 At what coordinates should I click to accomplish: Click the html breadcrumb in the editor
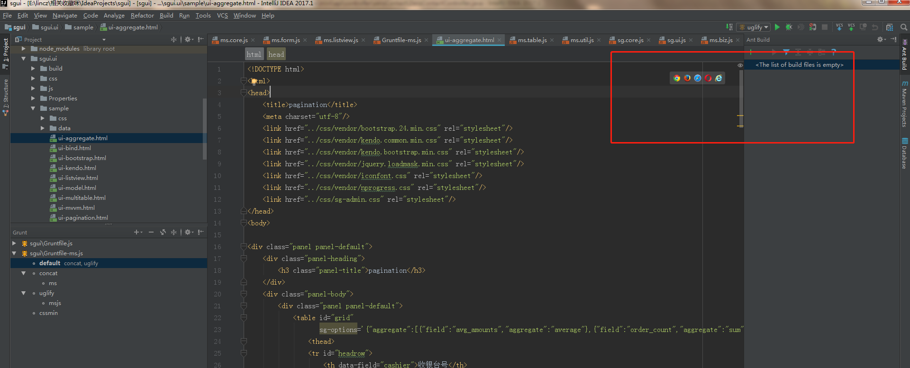(254, 54)
